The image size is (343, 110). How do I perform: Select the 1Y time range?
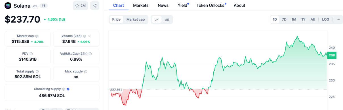[303, 19]
